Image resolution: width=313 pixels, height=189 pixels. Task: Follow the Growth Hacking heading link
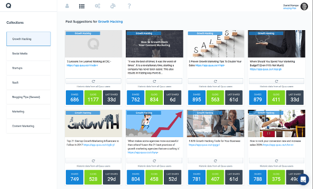coord(110,22)
